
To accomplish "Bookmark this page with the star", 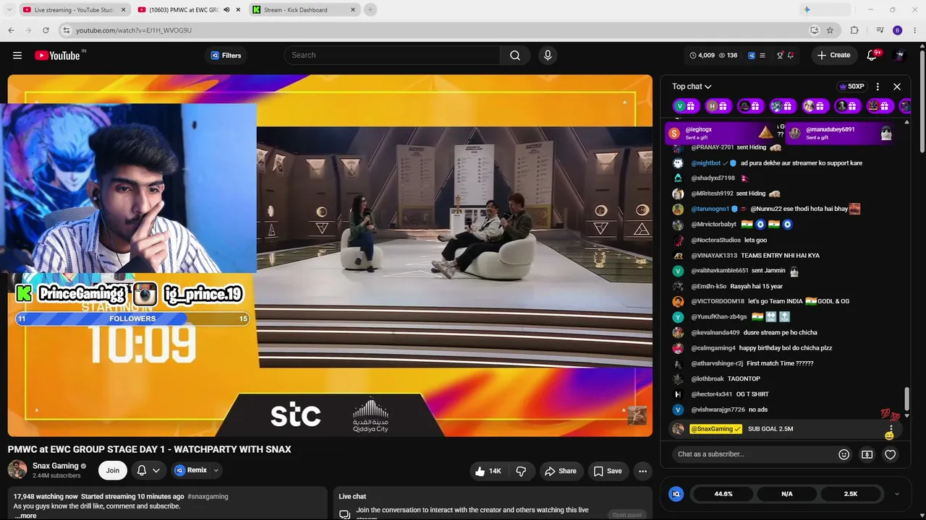I will click(830, 30).
